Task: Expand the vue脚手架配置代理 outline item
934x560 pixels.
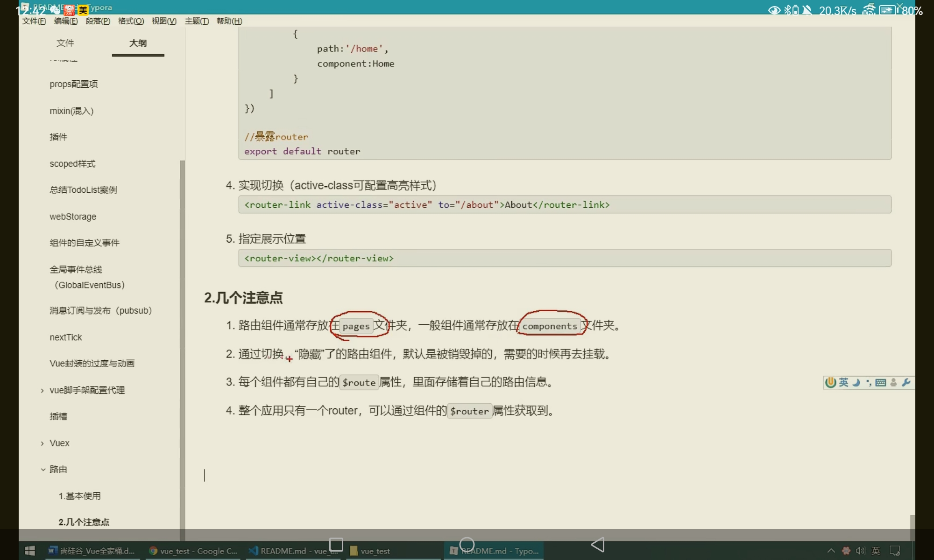Action: pos(42,391)
